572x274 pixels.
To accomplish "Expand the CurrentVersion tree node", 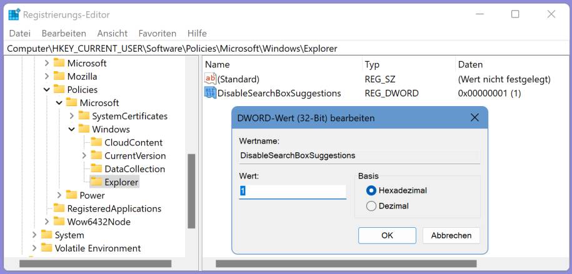I will [84, 155].
